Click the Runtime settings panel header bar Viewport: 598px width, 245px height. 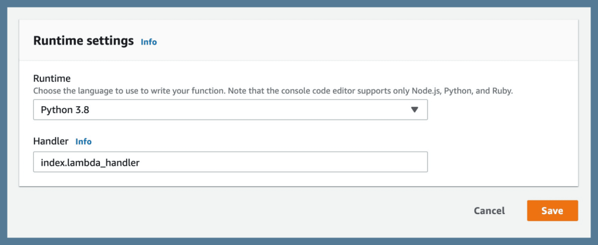[x=350, y=41]
